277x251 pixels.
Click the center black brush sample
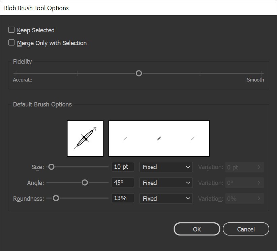(159, 138)
